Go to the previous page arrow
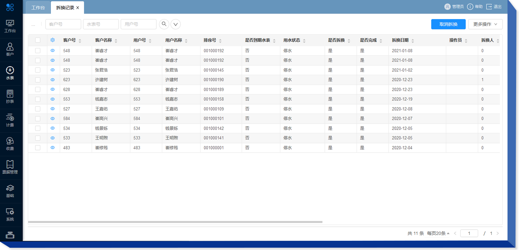The height and width of the screenshot is (250, 519). [455, 233]
